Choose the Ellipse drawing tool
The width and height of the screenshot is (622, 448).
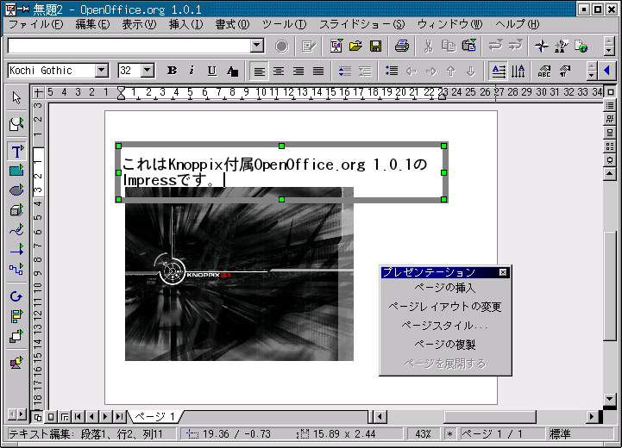pyautogui.click(x=16, y=190)
